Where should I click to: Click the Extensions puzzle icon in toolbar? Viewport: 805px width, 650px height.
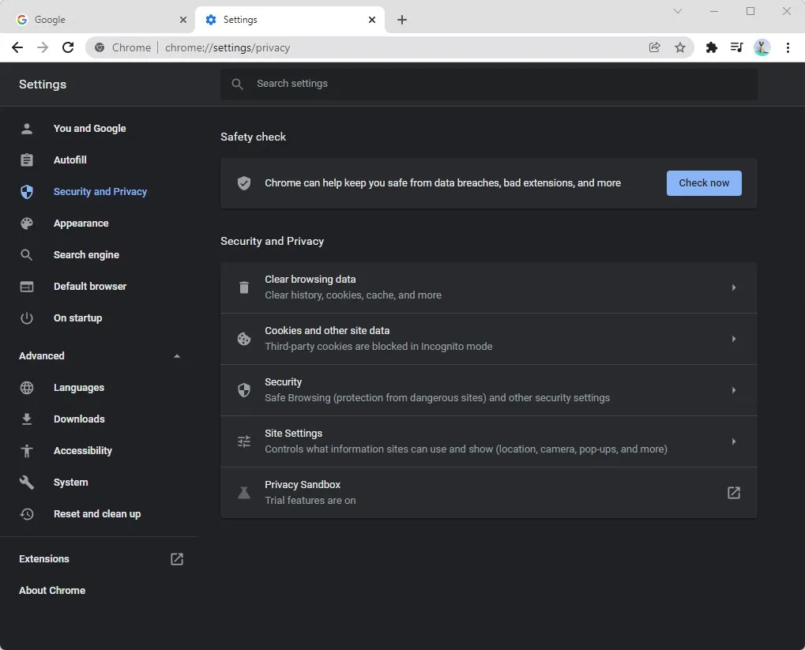point(711,47)
